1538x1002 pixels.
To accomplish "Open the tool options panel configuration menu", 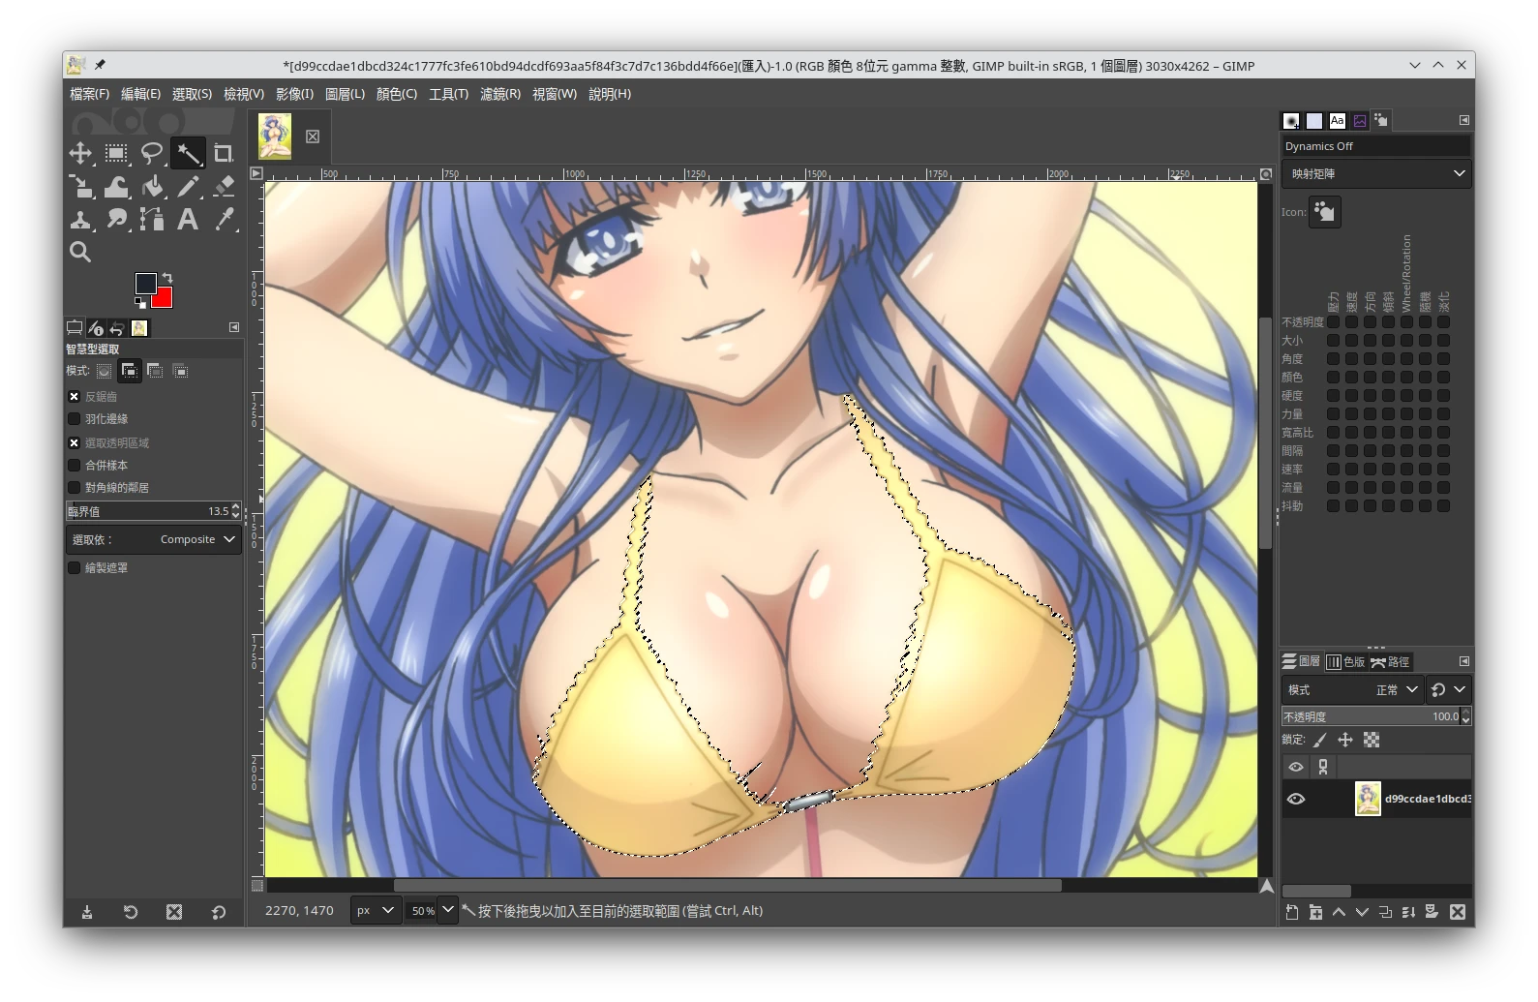I will point(234,327).
